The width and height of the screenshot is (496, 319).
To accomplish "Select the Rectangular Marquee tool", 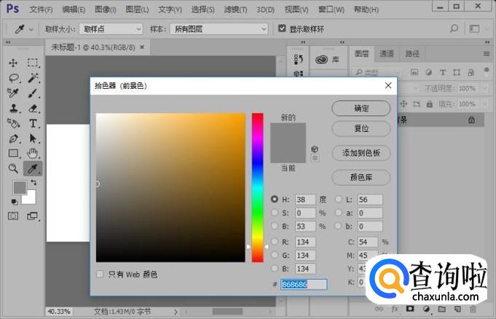I will (33, 63).
